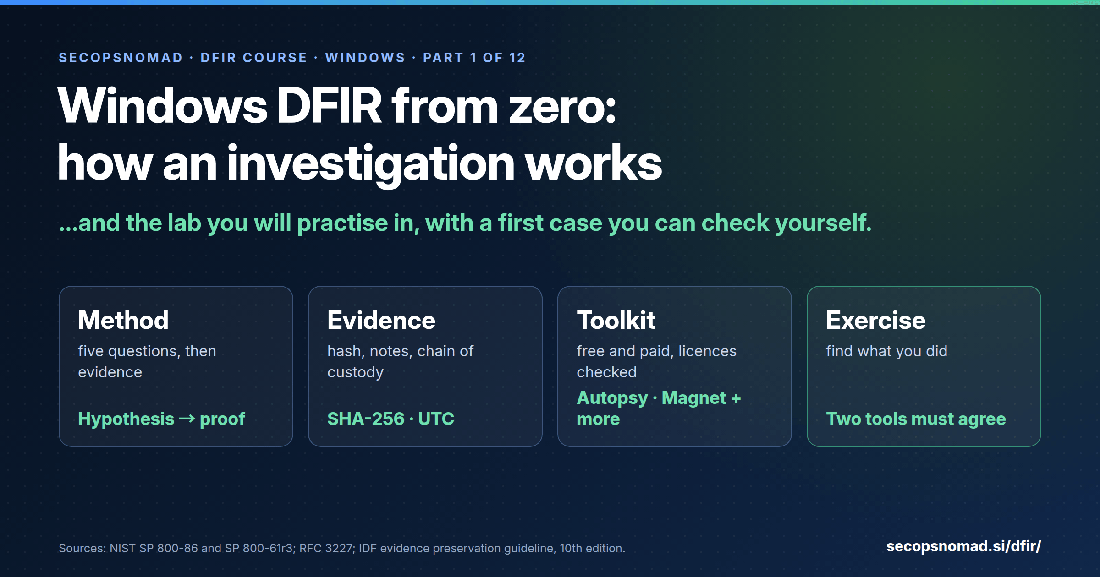
Task: Click the Sources footnote starting 'Sources: NIST SP 800-86'
Action: pyautogui.click(x=342, y=548)
